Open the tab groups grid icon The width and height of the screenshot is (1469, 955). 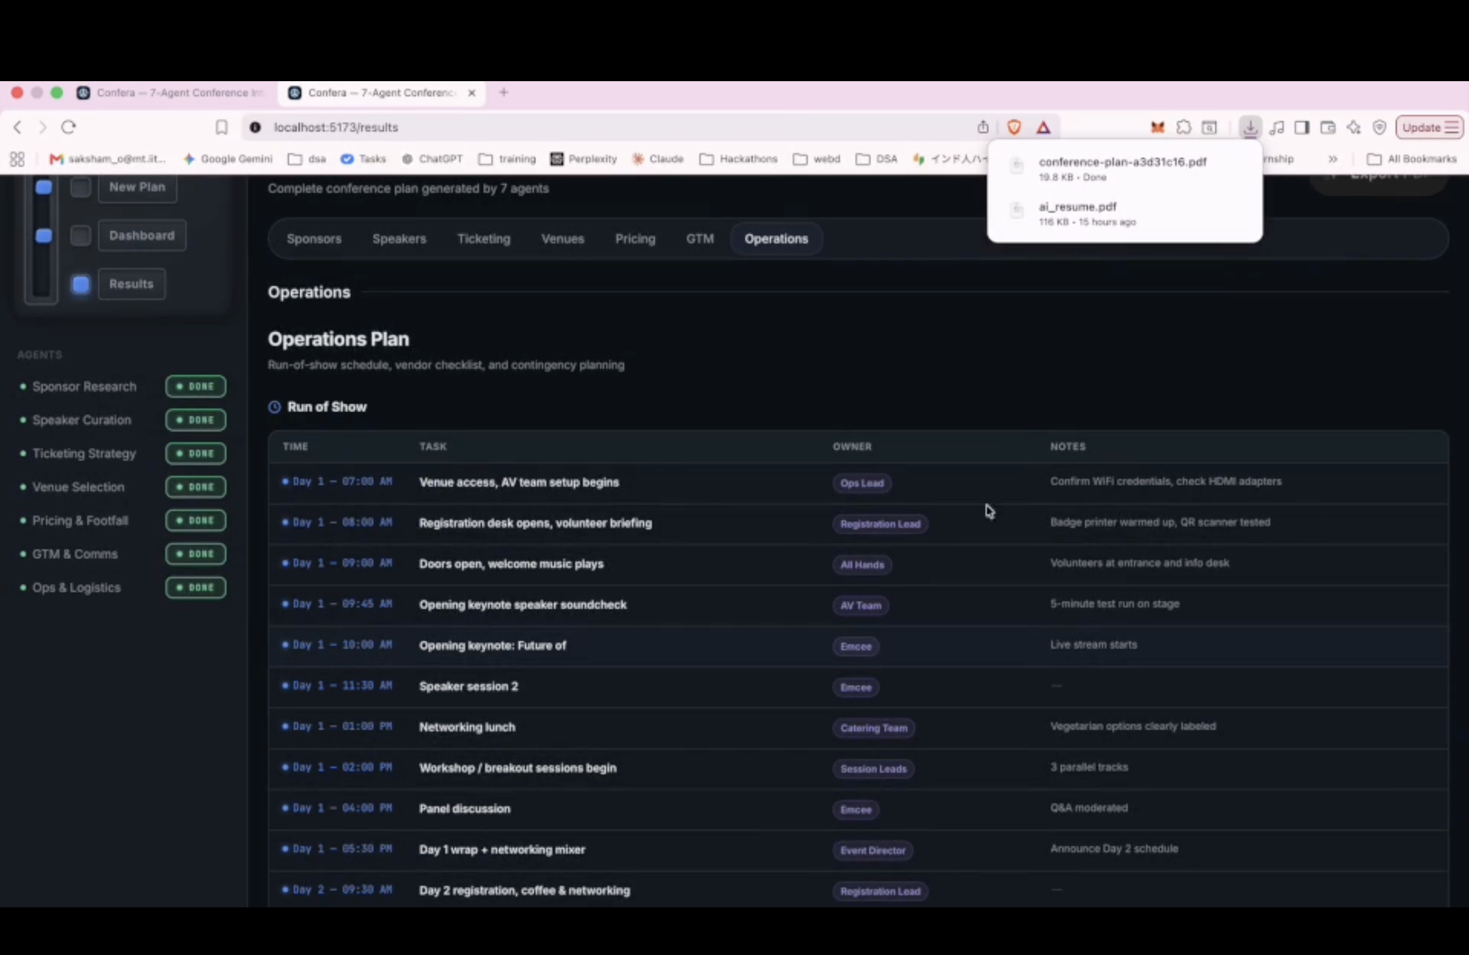(17, 159)
